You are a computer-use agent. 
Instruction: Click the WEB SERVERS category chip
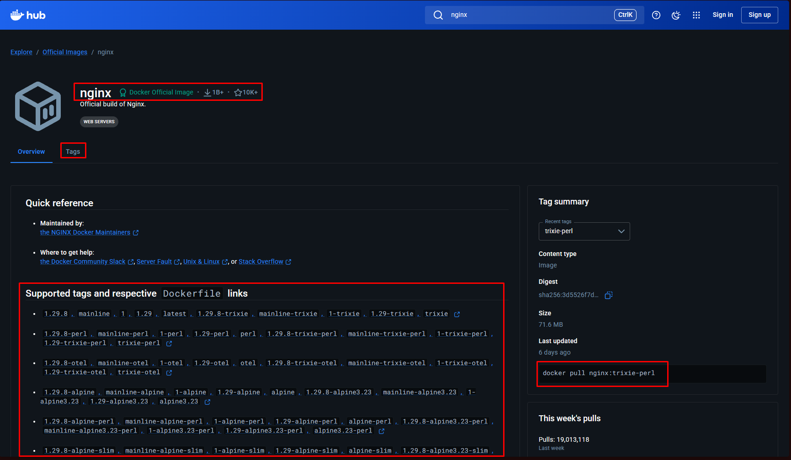point(99,122)
